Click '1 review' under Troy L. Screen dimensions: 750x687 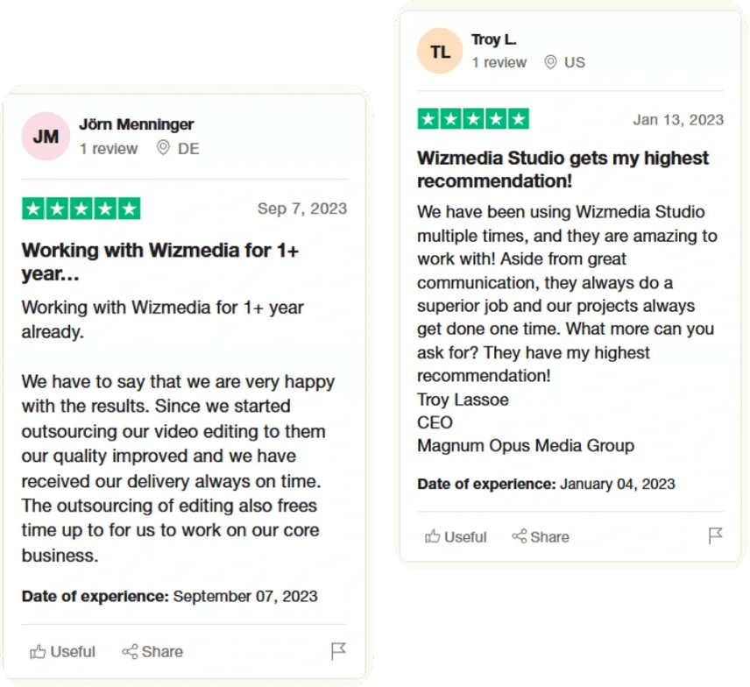point(499,63)
